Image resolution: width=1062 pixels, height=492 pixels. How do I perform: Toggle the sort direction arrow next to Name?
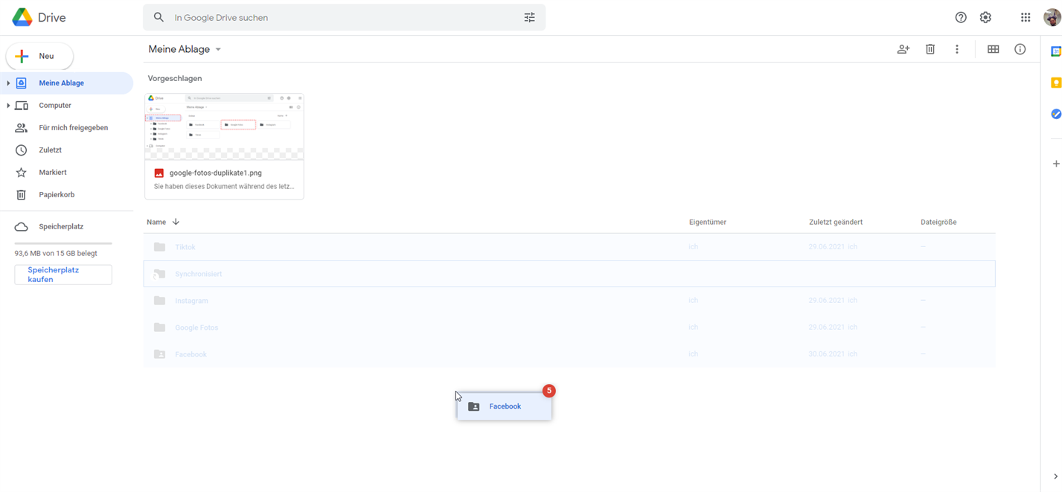coord(176,222)
